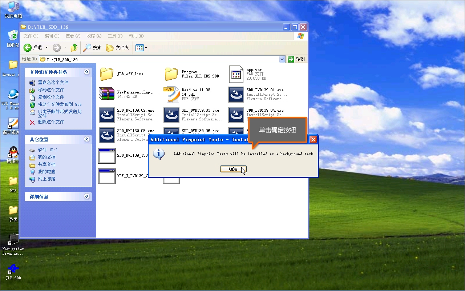Select the 腾讯QQ penguin desktop icon

pyautogui.click(x=13, y=152)
